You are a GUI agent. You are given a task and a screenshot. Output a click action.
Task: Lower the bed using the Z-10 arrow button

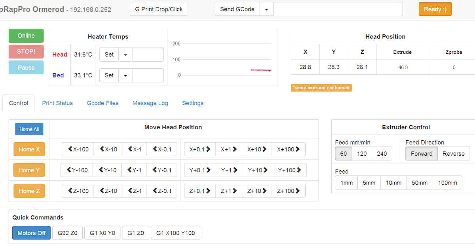pos(108,191)
